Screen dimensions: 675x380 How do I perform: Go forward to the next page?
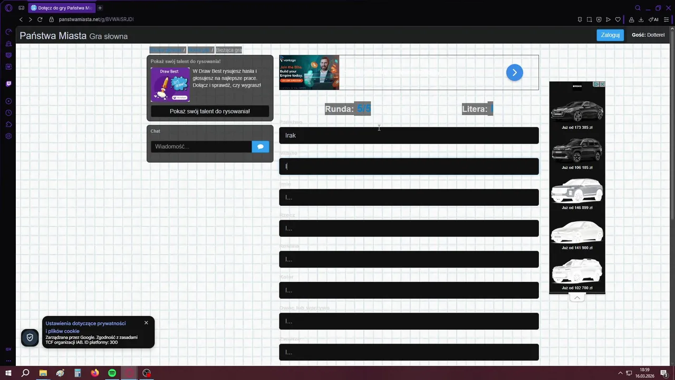[x=30, y=20]
